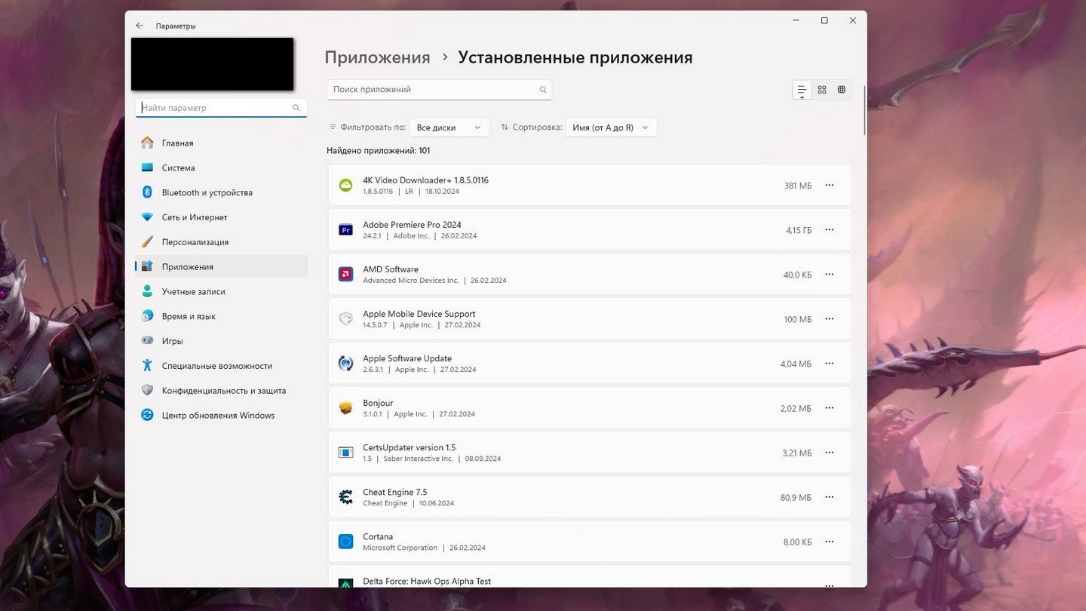1086x611 pixels.
Task: Open more options for Adobe Premiere Pro 2024
Action: 830,229
